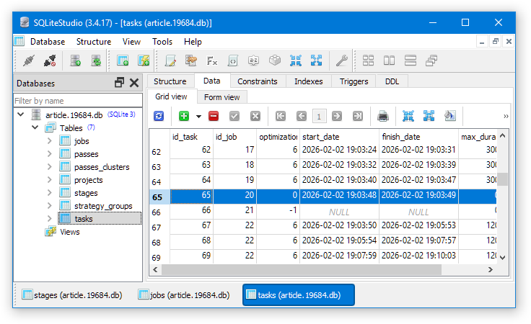Close the Databases panel
This screenshot has height=324, width=531.
point(134,83)
